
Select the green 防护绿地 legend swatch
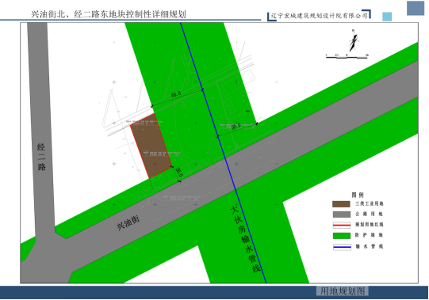point(342,236)
